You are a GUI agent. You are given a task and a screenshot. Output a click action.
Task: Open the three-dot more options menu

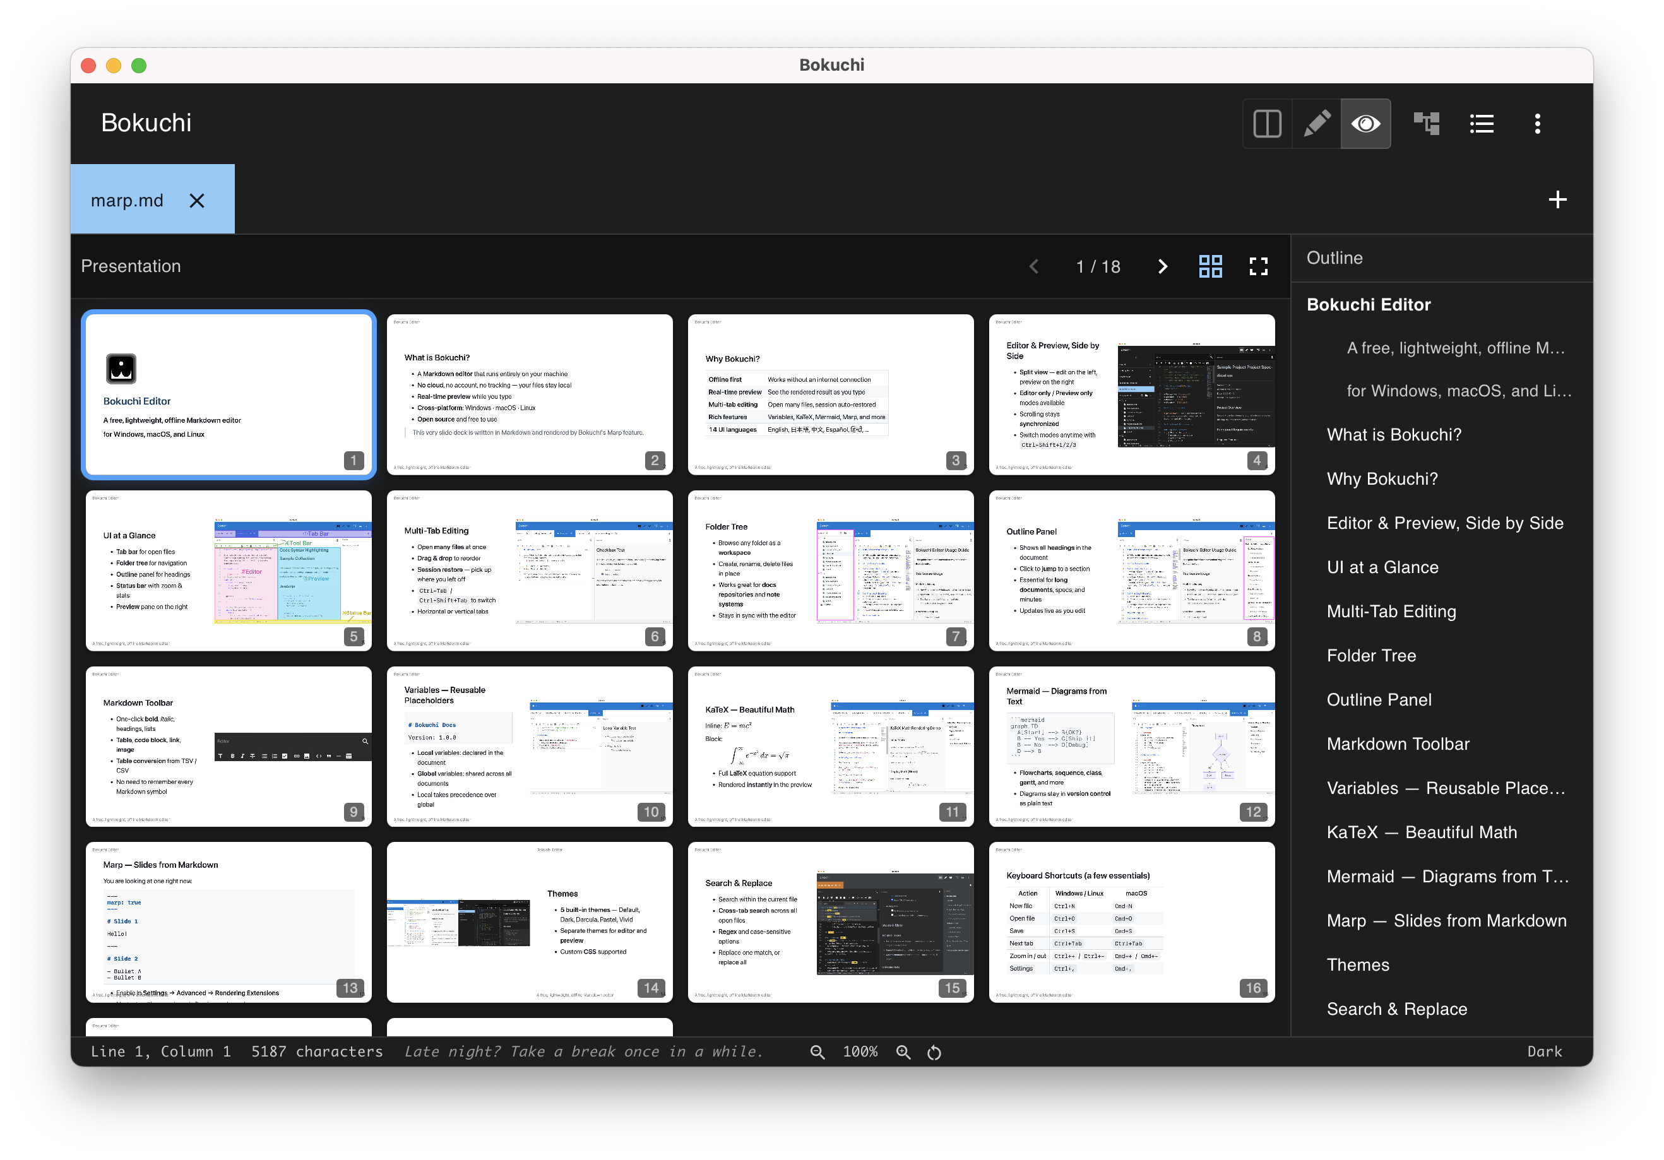click(x=1537, y=124)
